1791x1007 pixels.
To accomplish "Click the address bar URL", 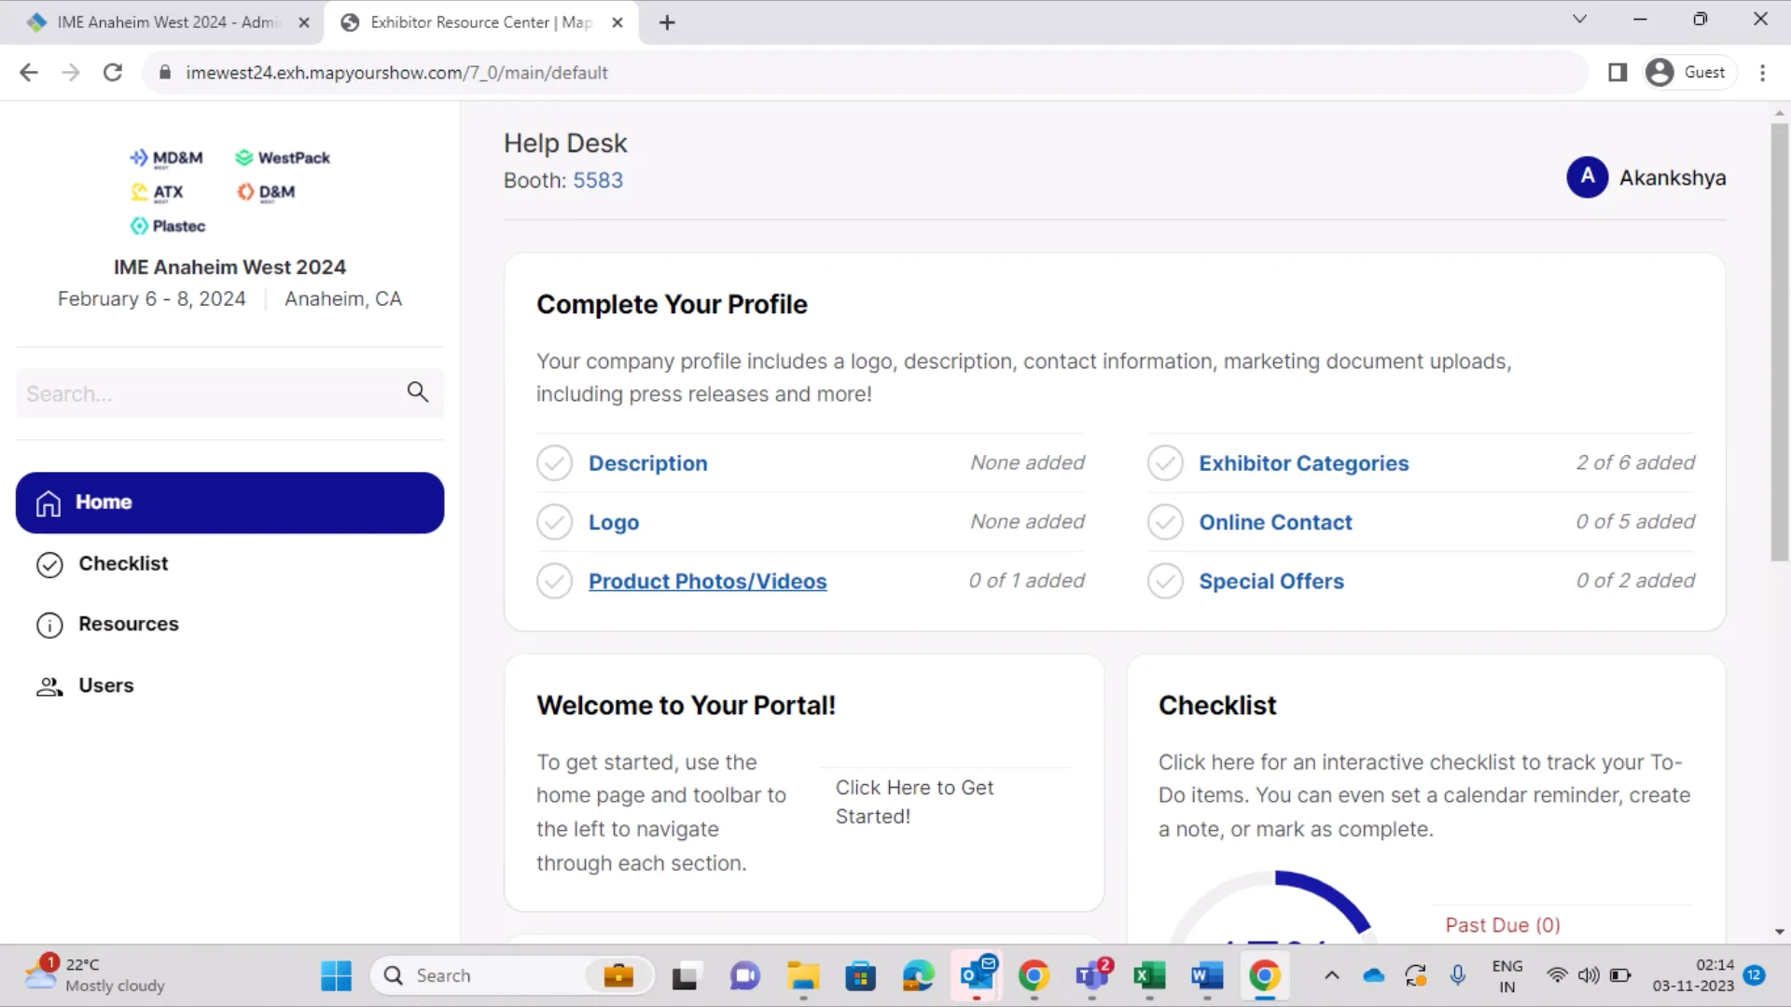I will (396, 73).
